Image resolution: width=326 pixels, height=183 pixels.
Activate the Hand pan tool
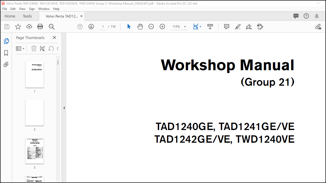click(140, 27)
